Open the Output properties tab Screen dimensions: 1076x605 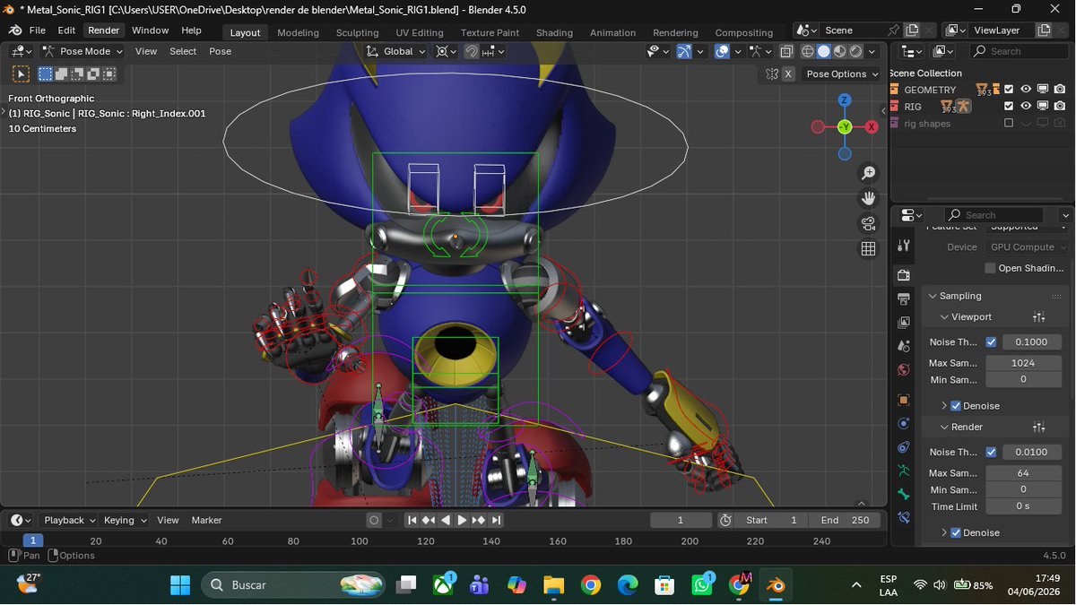click(904, 298)
